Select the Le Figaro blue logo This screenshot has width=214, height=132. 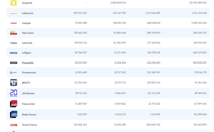coord(14,53)
